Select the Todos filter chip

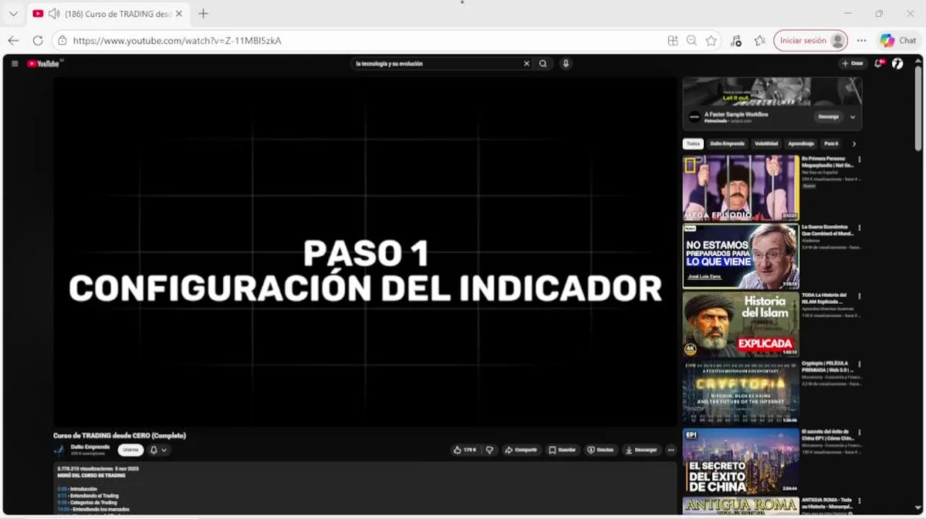pos(693,143)
